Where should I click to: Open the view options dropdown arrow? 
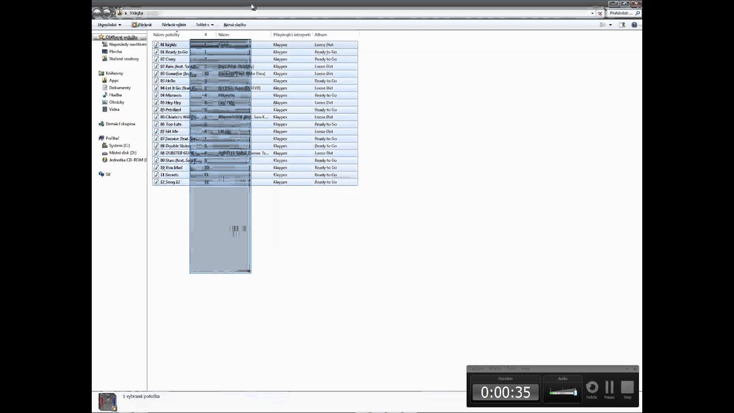point(610,25)
